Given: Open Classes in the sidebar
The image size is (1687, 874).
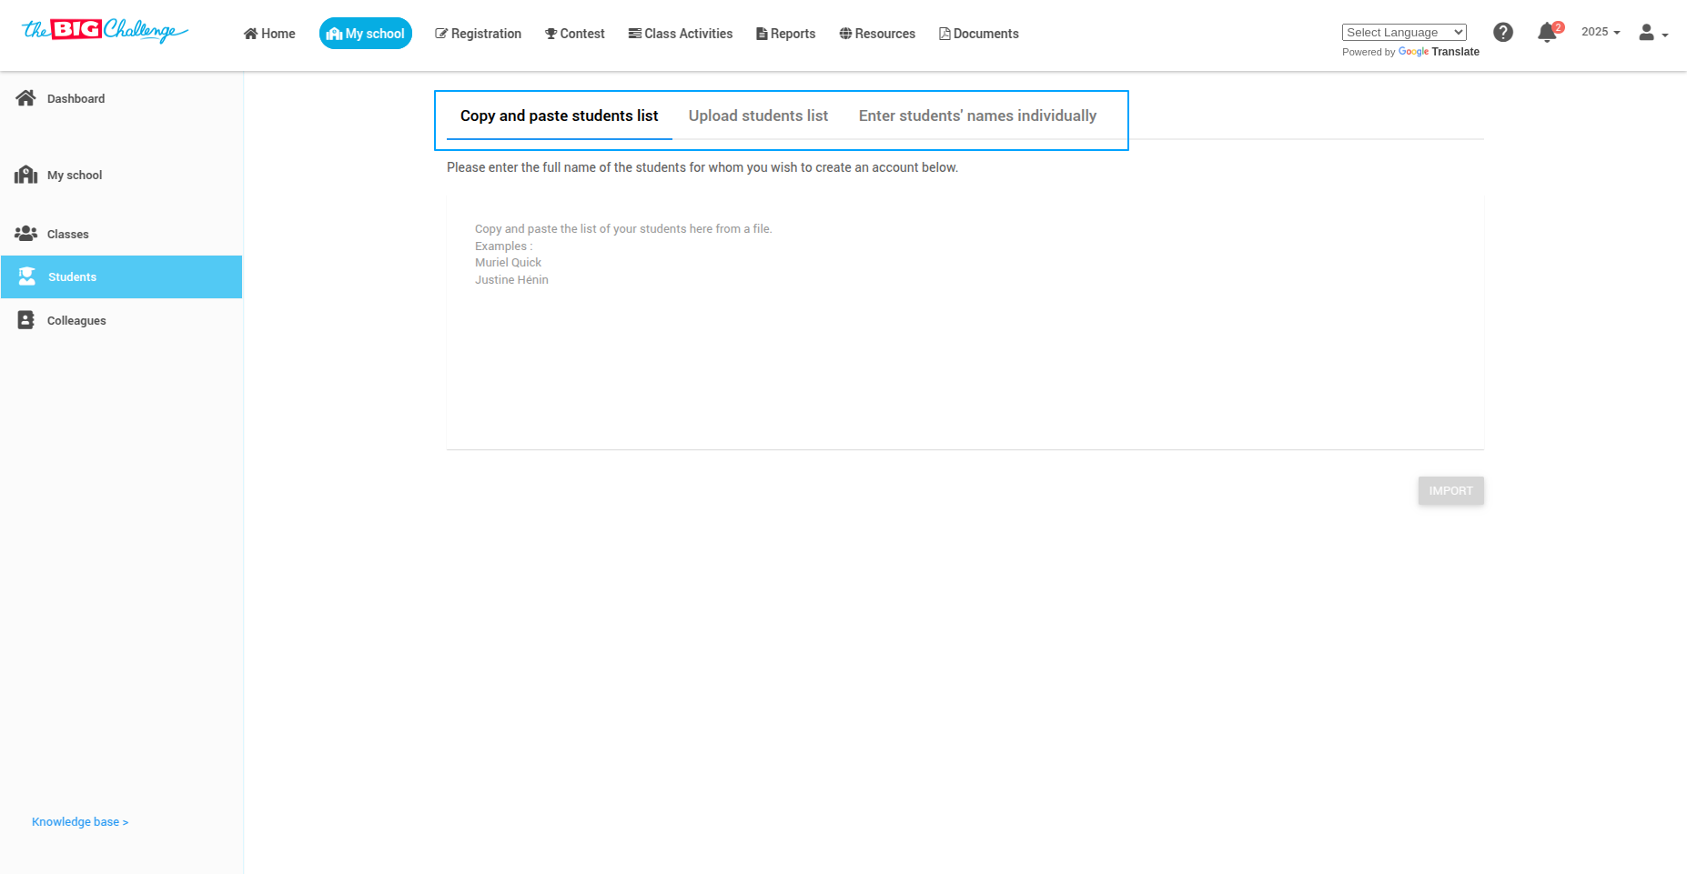Looking at the screenshot, I should [x=121, y=234].
